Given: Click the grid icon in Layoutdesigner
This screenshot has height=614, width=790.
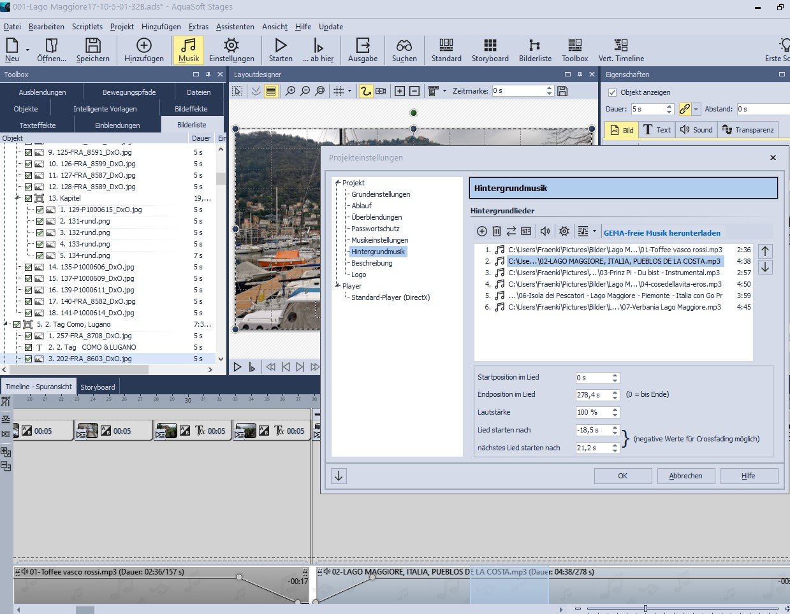Looking at the screenshot, I should [x=339, y=91].
